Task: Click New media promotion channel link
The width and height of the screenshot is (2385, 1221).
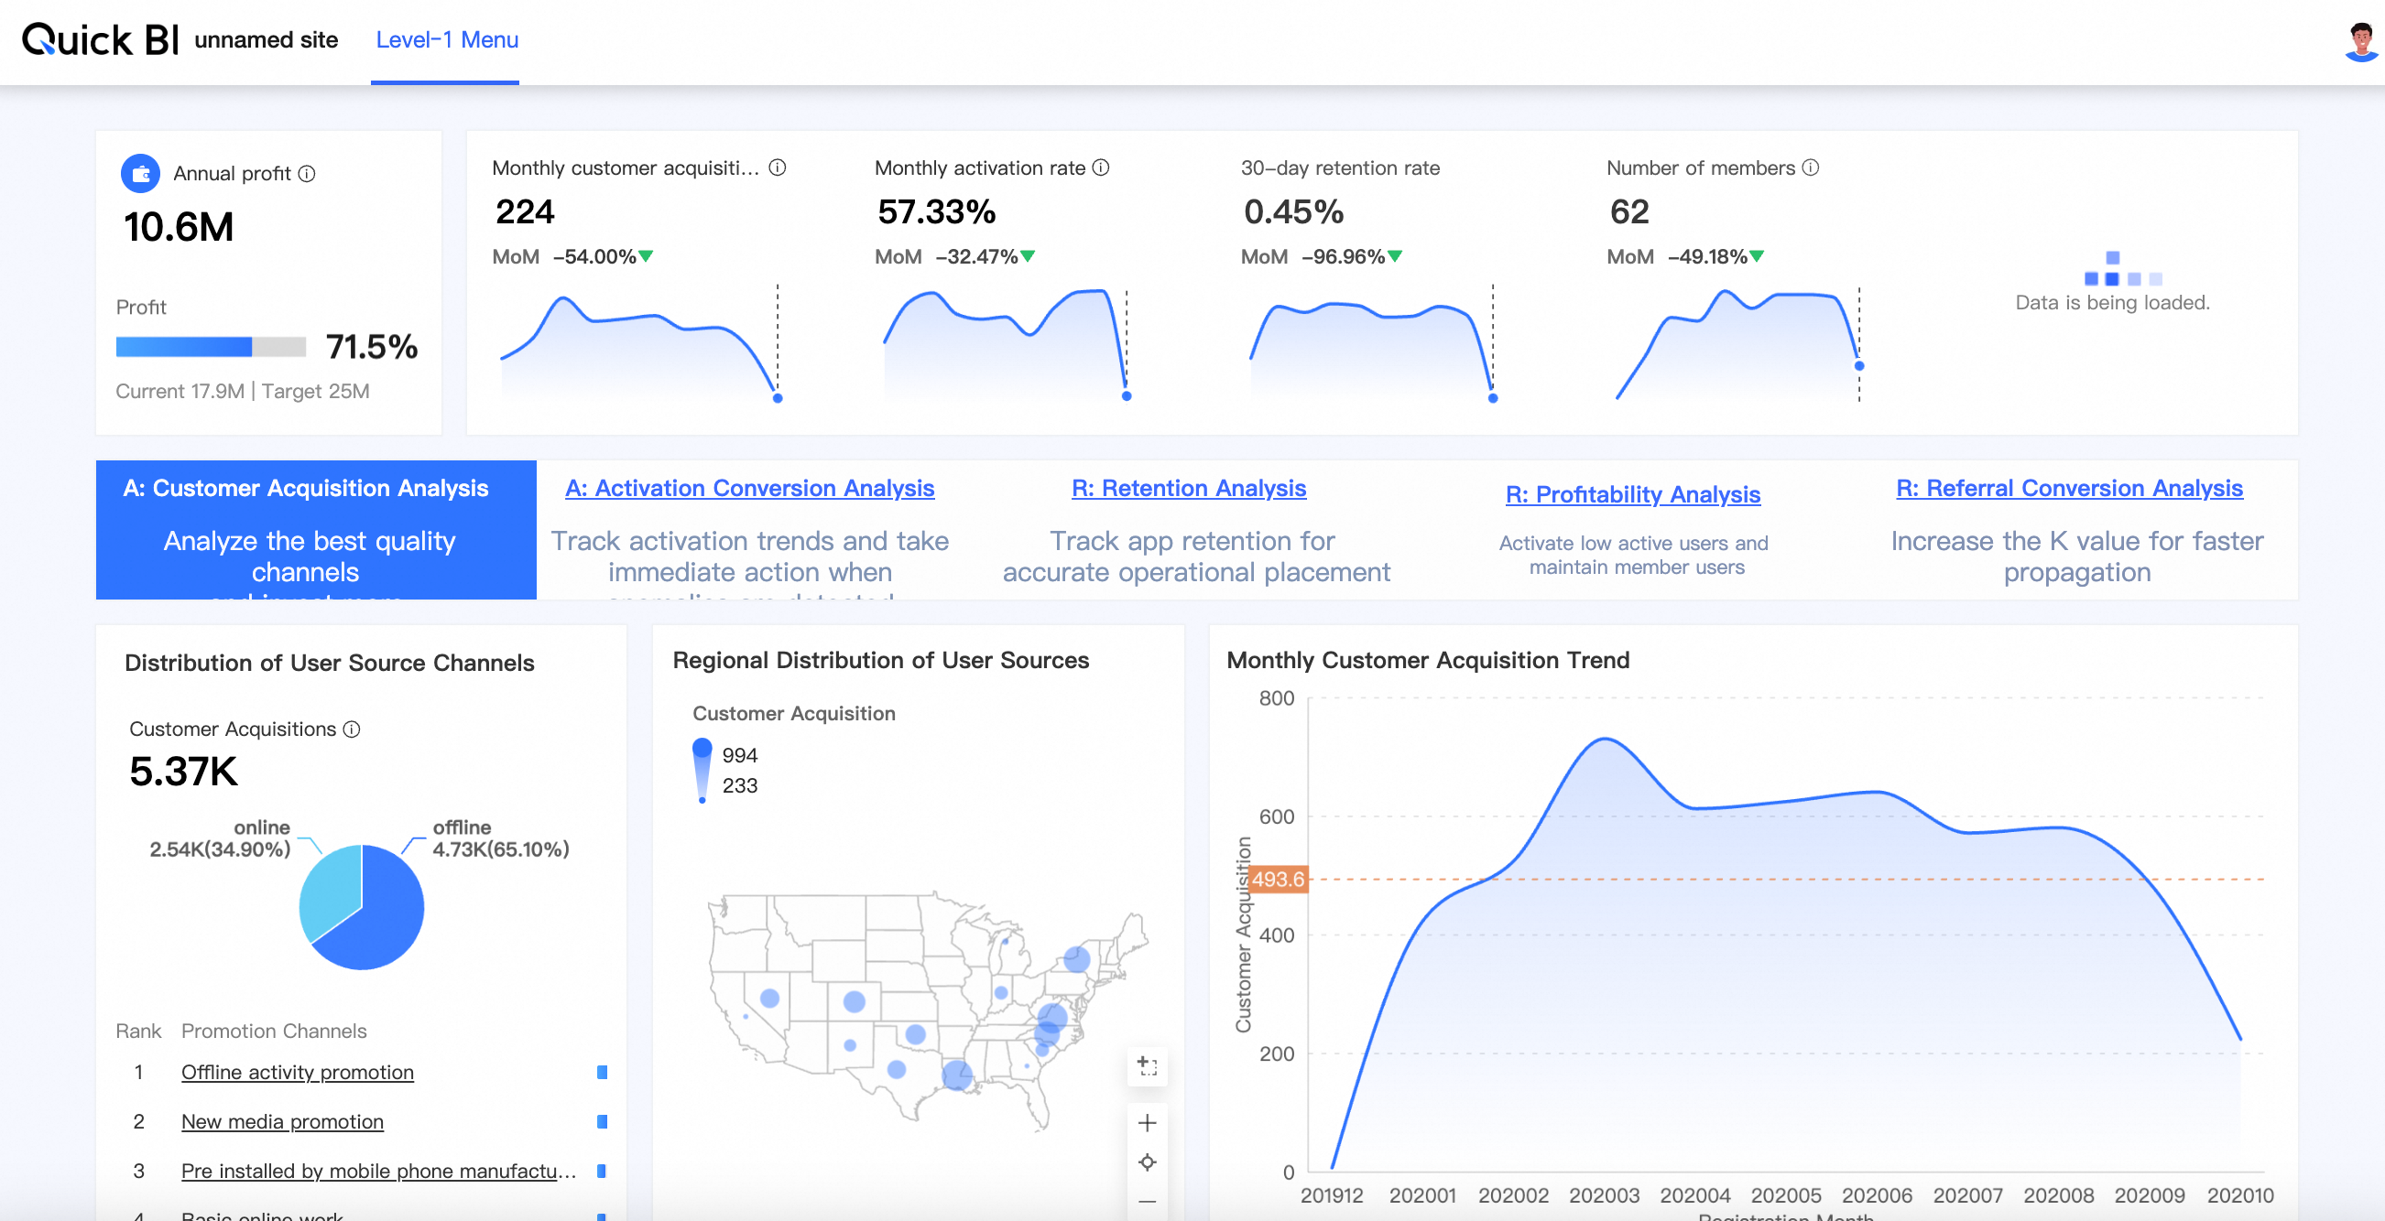Action: pyautogui.click(x=281, y=1121)
